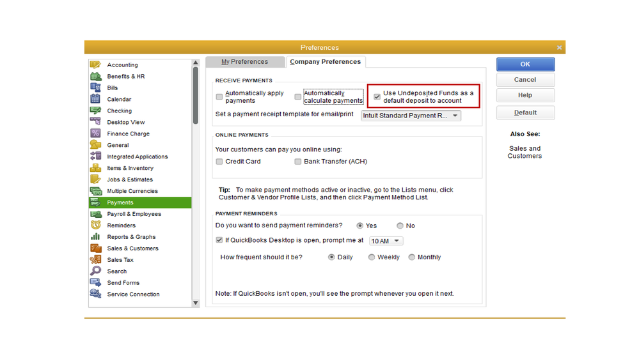Choose Monthly reminder frequency
Viewport: 639px width, 359px height.
[x=411, y=257]
